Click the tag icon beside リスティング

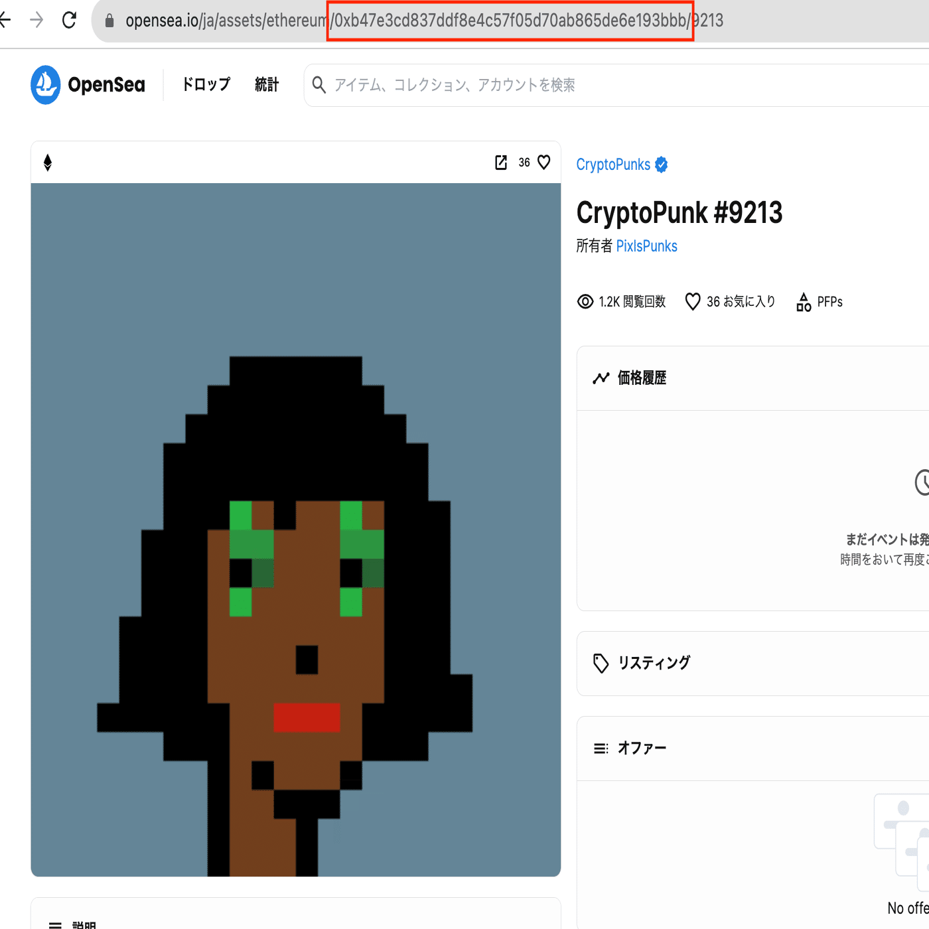coord(601,664)
